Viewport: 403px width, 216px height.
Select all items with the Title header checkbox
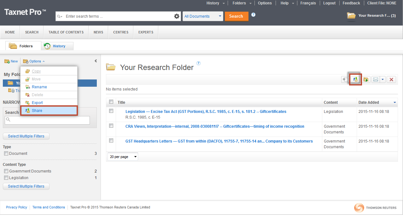(x=111, y=102)
